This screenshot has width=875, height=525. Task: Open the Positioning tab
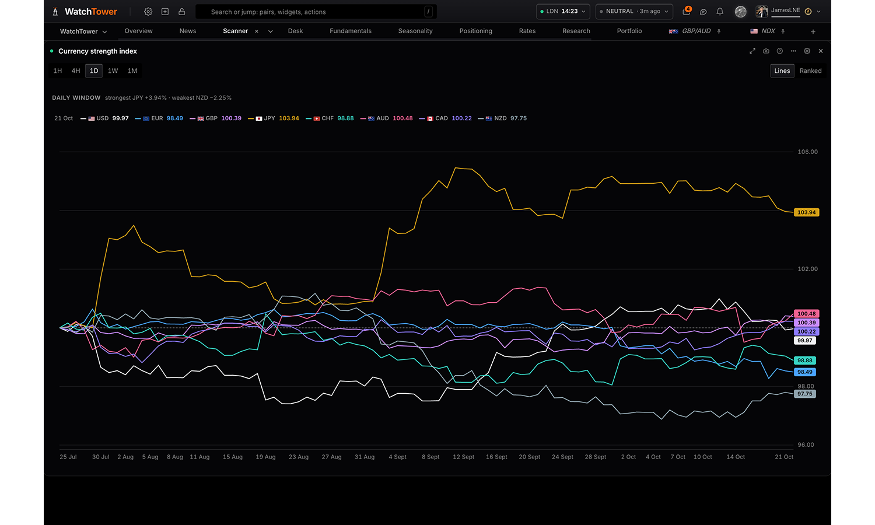click(476, 31)
